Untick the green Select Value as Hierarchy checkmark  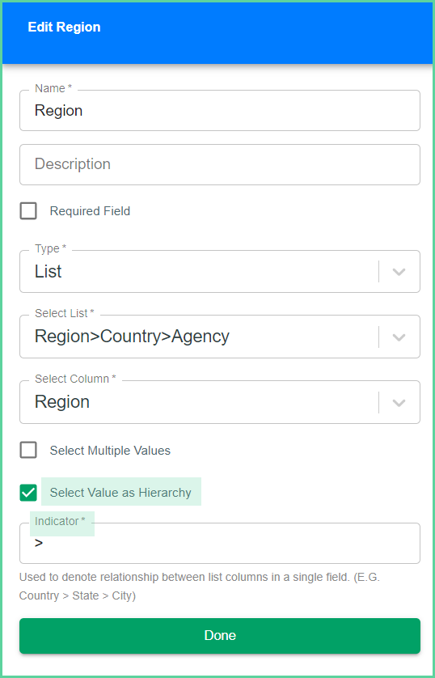pos(28,493)
